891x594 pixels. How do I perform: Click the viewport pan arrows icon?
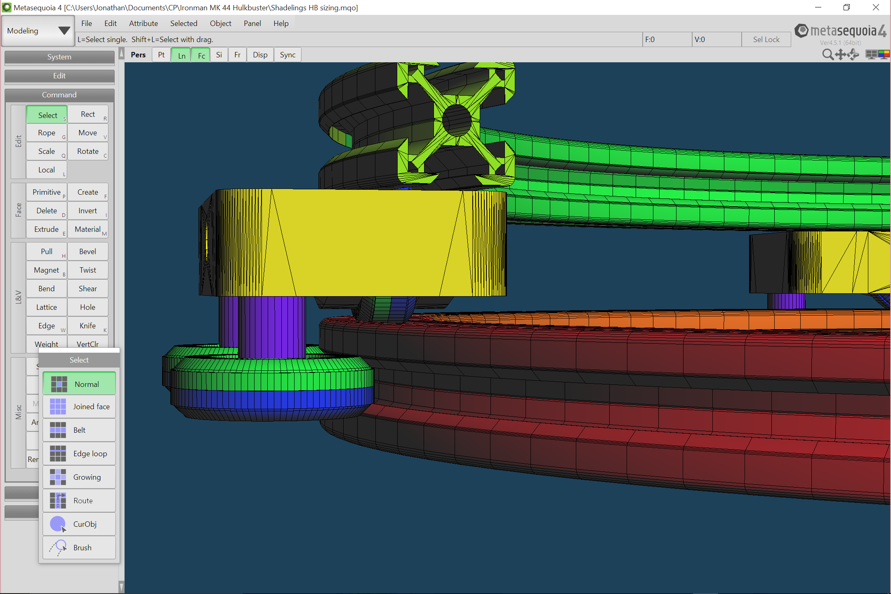click(840, 54)
